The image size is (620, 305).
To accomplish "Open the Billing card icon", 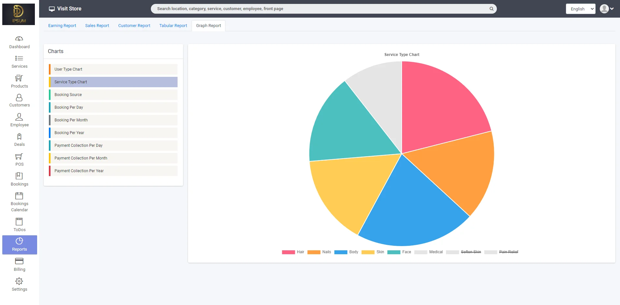I will coord(19,261).
